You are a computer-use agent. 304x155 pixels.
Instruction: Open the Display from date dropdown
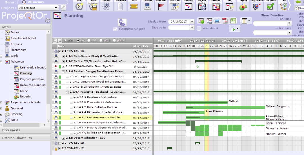[x=192, y=22]
